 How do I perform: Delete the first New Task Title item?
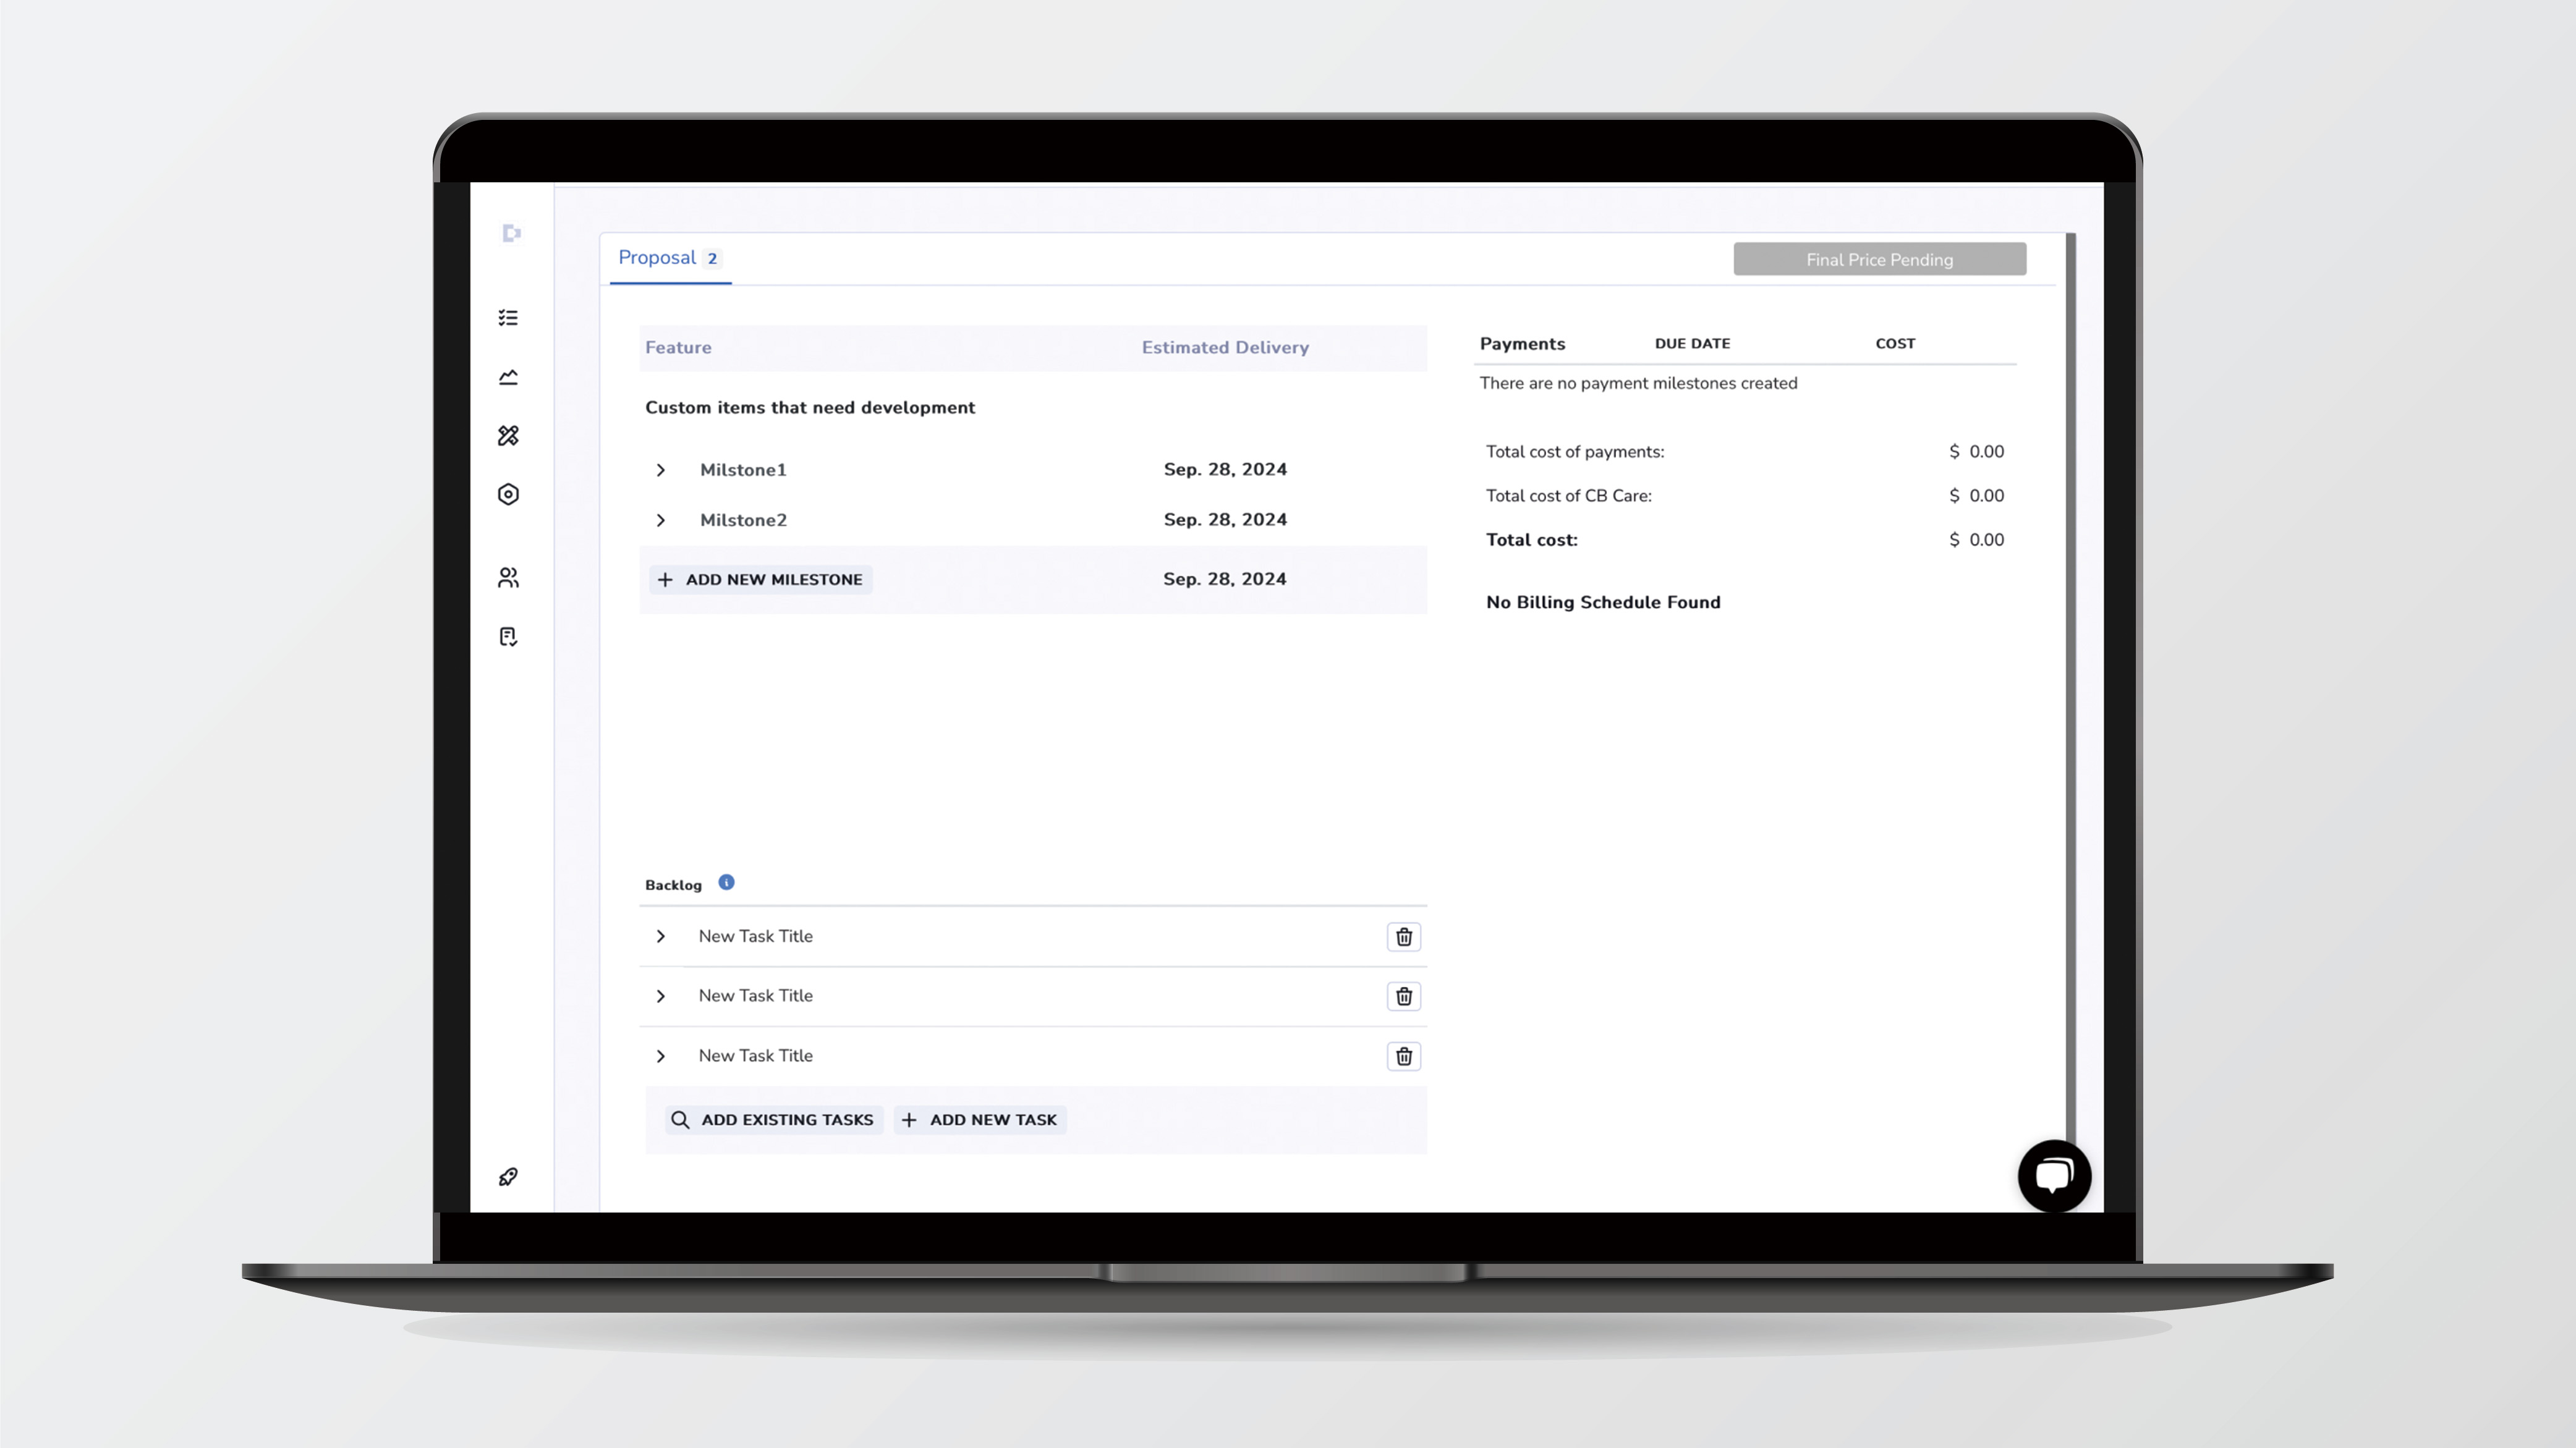(x=1403, y=937)
